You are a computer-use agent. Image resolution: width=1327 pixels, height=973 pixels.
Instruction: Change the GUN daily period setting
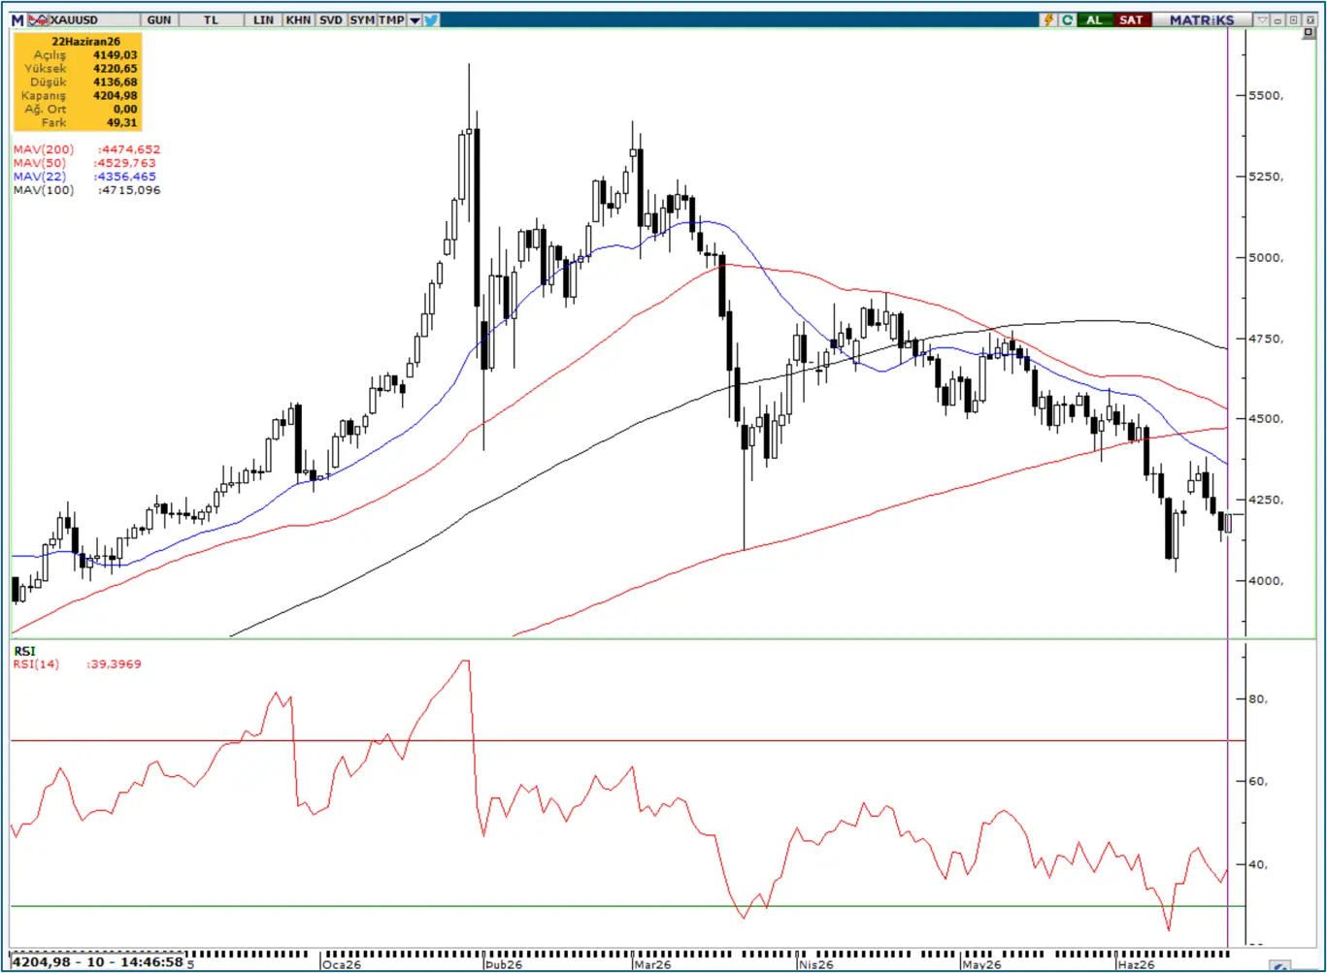[x=159, y=19]
